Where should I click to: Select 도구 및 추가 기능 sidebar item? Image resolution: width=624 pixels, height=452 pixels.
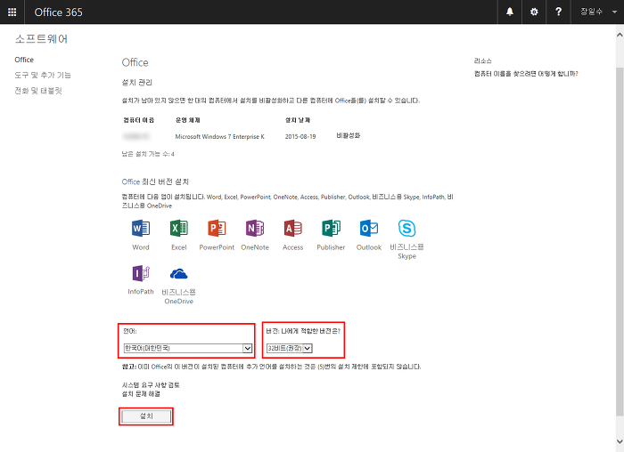click(43, 75)
